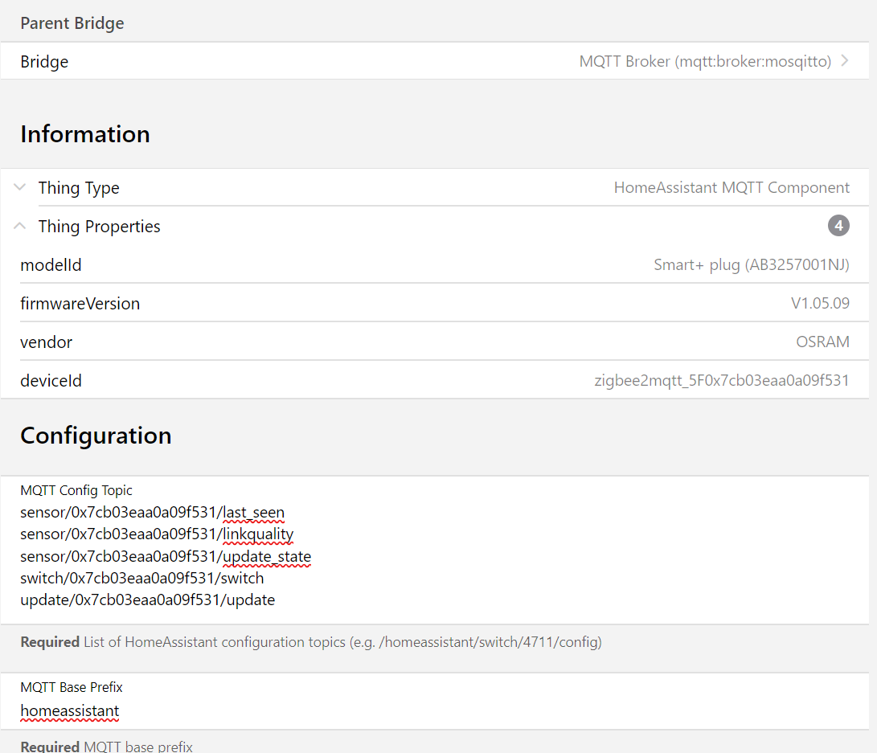Place cursor on the linkquality topic line
Viewport: 877px width, 753px height.
[157, 534]
